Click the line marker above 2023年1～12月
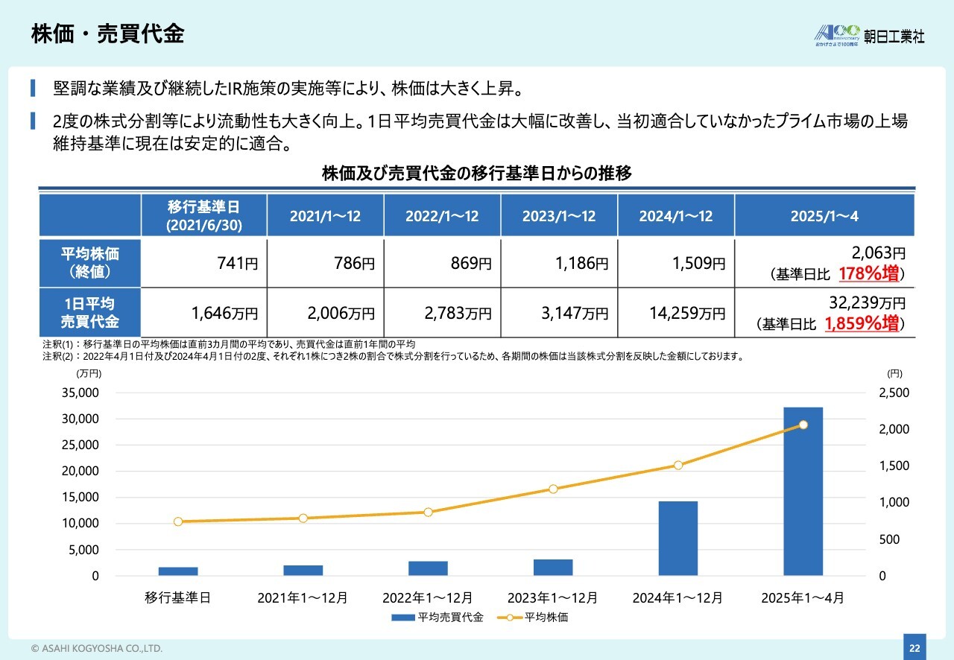 point(553,489)
